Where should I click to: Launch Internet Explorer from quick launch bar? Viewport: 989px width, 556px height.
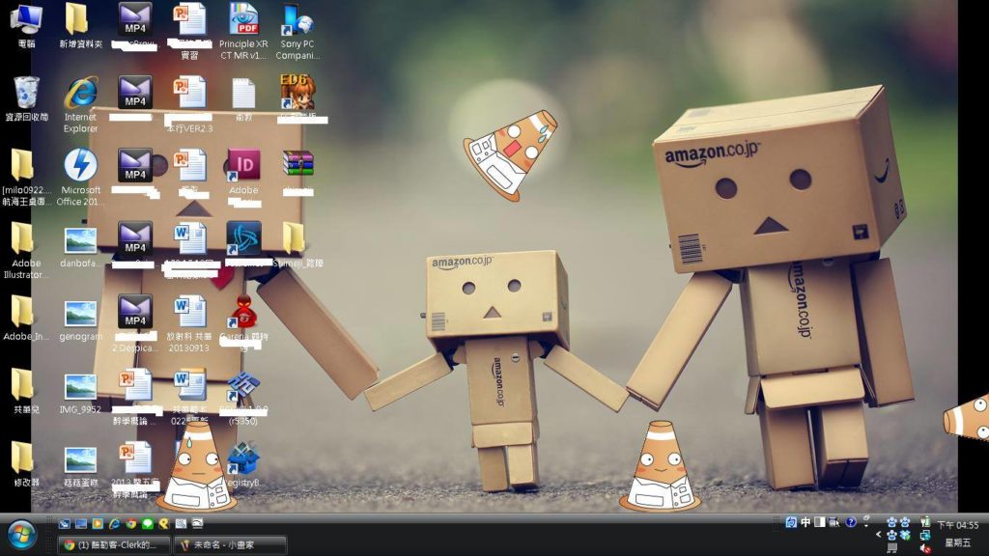115,523
